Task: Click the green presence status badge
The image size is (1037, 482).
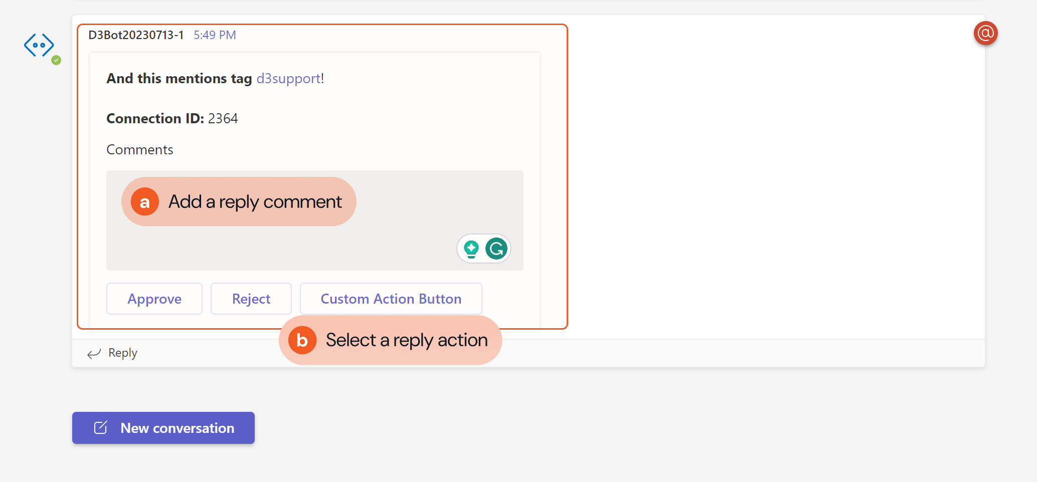Action: pyautogui.click(x=56, y=60)
